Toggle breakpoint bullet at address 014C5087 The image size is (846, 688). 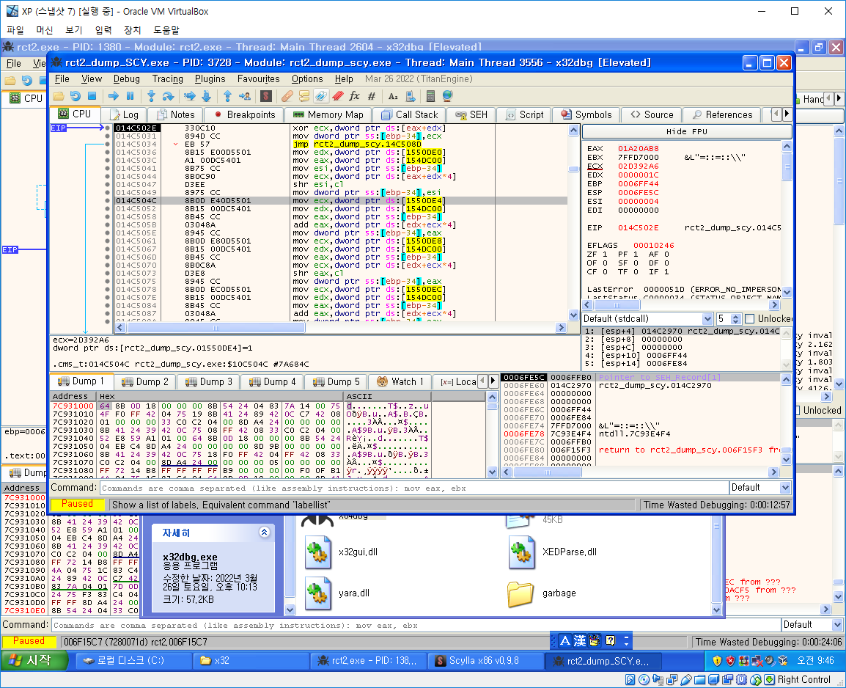tap(108, 313)
